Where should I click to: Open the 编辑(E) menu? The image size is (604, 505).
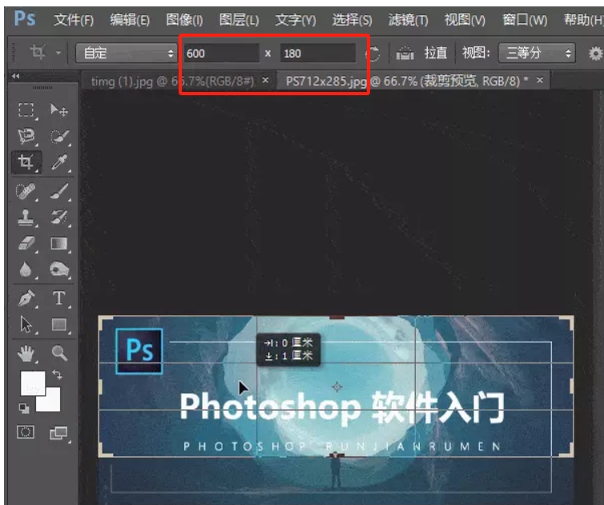(130, 19)
